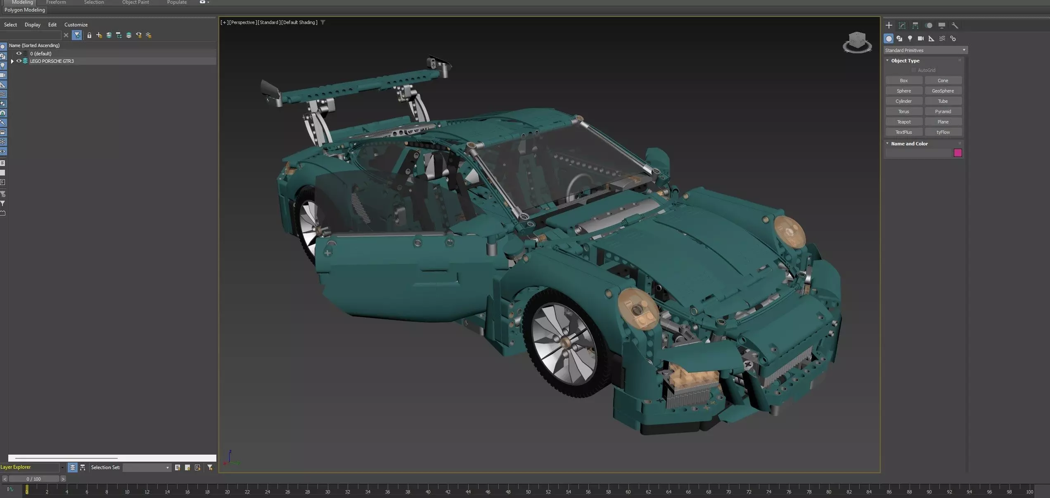Viewport: 1050px width, 498px height.
Task: Toggle Display Lights filter in explorer sidebar
Action: click(x=3, y=66)
